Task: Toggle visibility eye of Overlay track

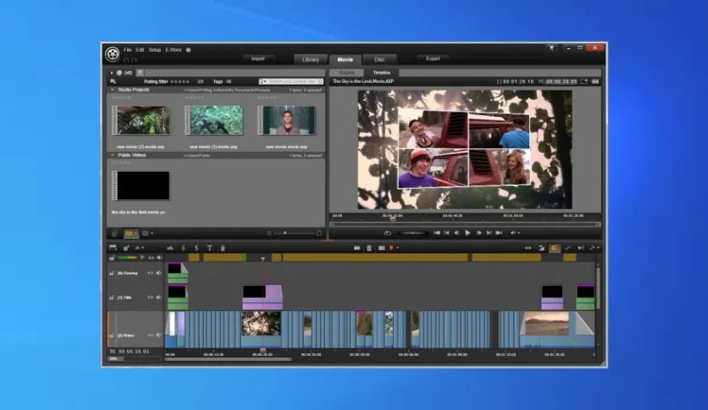Action: (x=151, y=273)
